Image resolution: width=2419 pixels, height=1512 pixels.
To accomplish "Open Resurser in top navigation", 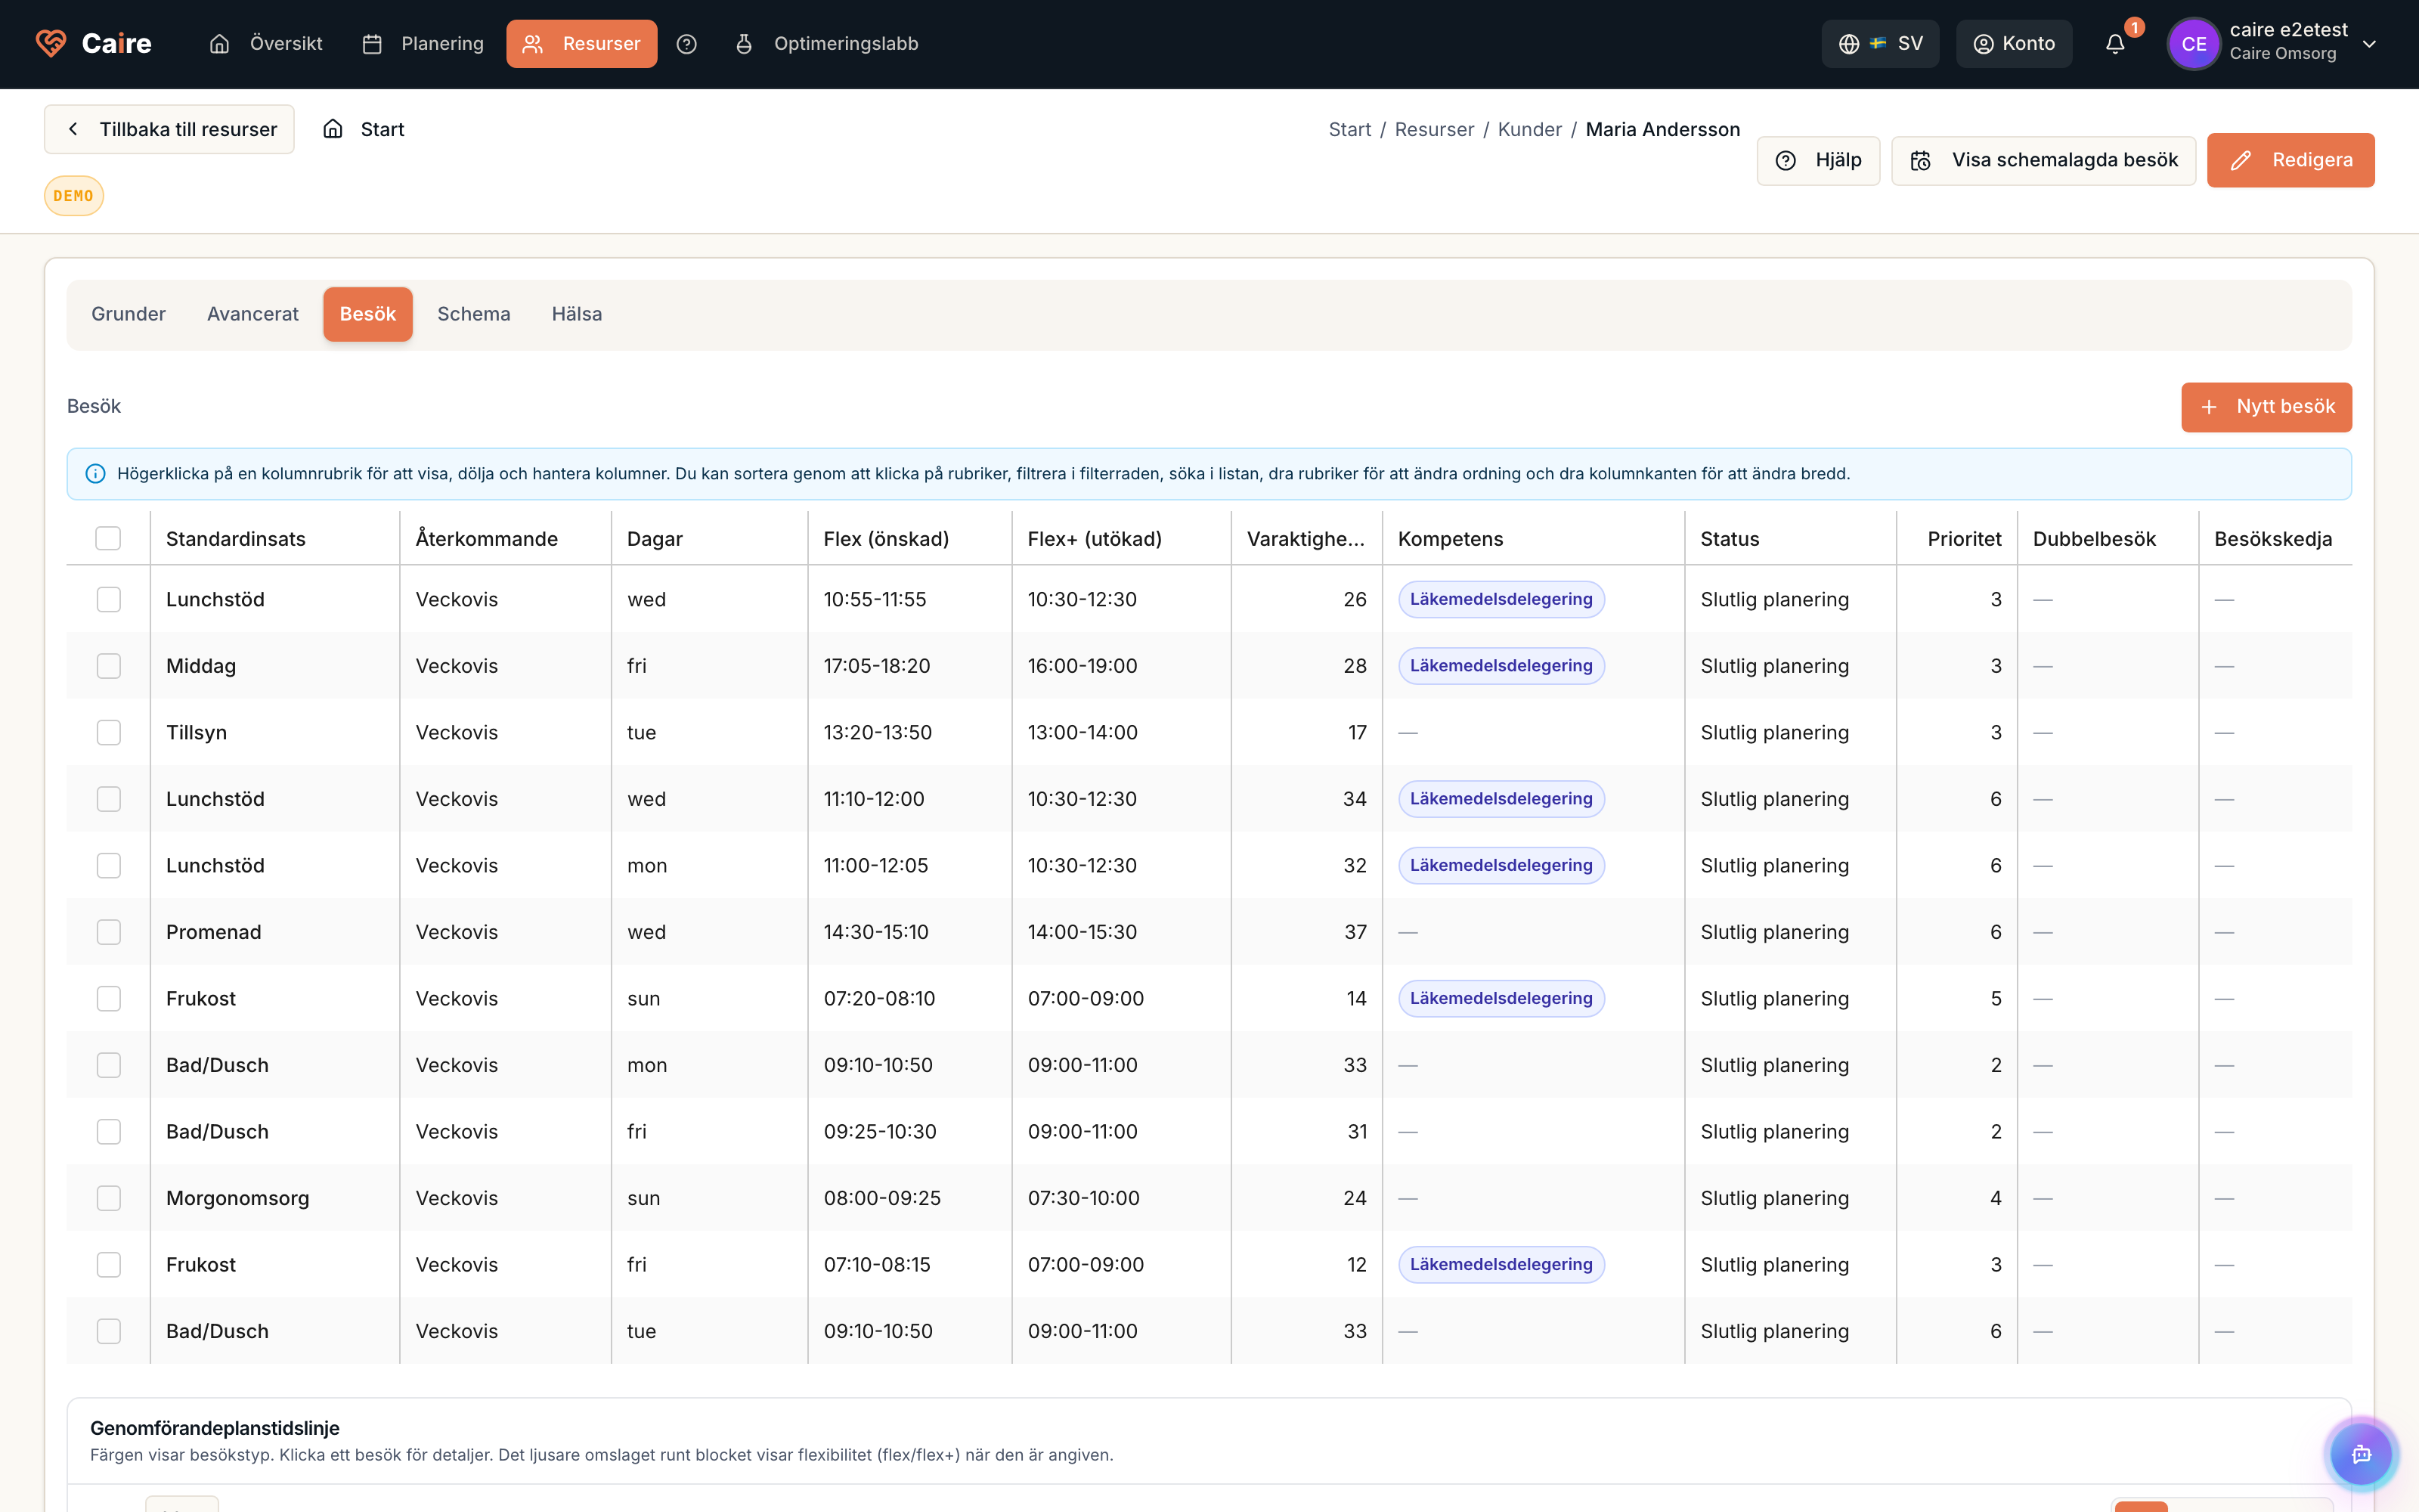I will tap(582, 44).
